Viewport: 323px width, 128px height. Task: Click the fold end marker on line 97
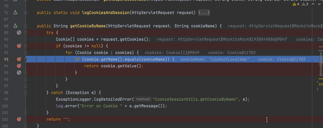pyautogui.click(x=26, y=86)
